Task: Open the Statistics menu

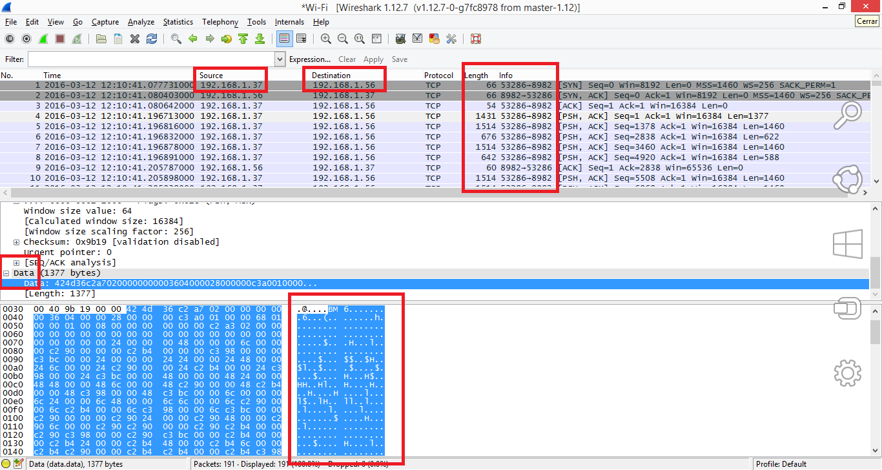Action: [x=178, y=21]
